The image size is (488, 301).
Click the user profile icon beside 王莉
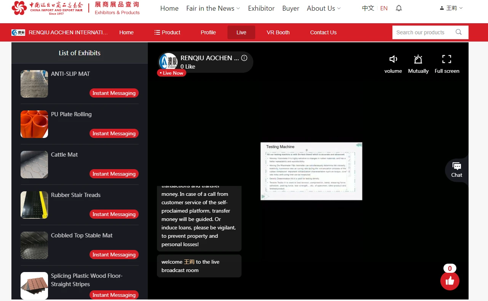point(442,8)
